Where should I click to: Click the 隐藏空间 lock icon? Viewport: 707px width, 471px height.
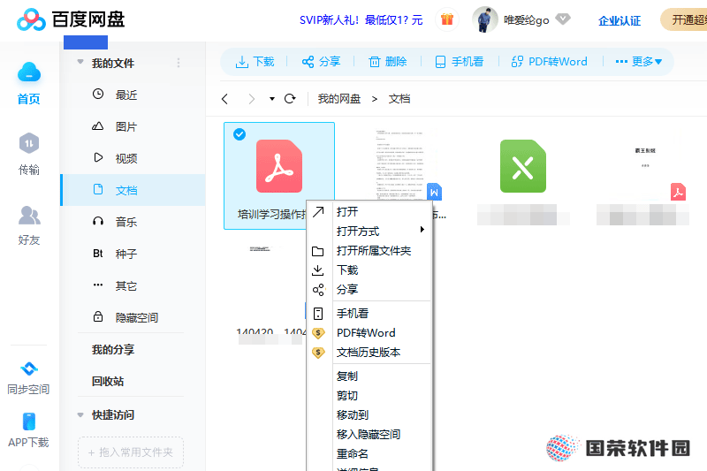pos(98,316)
